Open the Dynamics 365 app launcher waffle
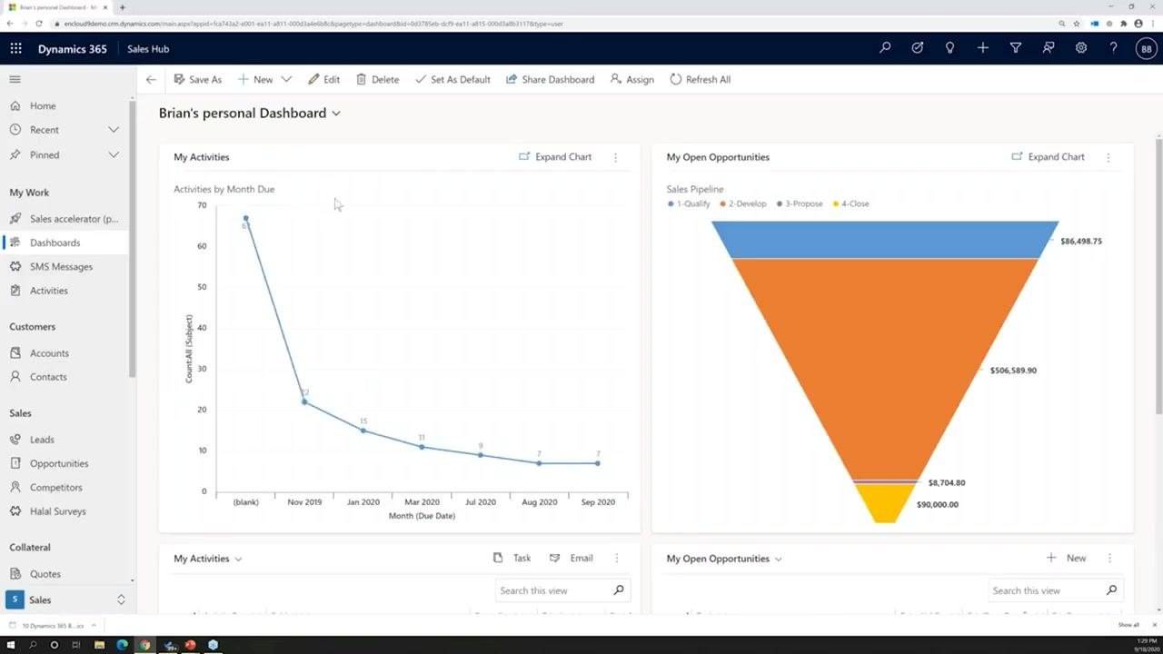This screenshot has width=1163, height=654. click(15, 49)
